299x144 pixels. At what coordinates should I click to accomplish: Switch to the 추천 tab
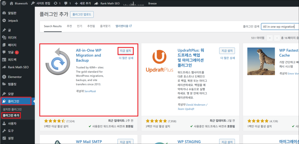[69, 26]
